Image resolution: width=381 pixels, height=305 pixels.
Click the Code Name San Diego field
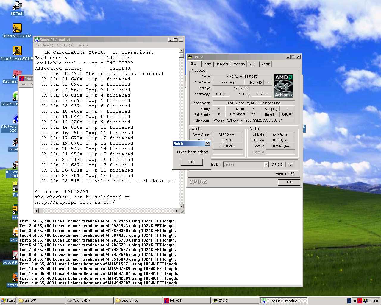[x=228, y=82]
